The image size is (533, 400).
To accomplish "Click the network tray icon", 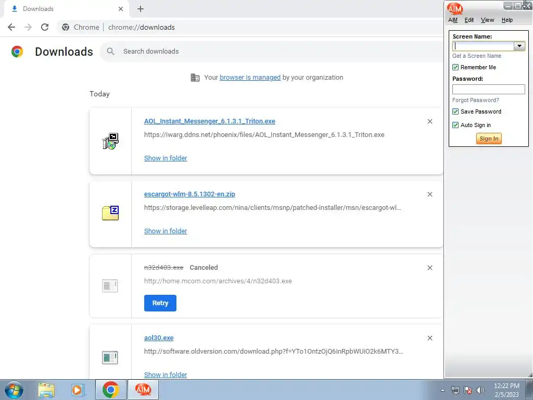I will pos(455,390).
